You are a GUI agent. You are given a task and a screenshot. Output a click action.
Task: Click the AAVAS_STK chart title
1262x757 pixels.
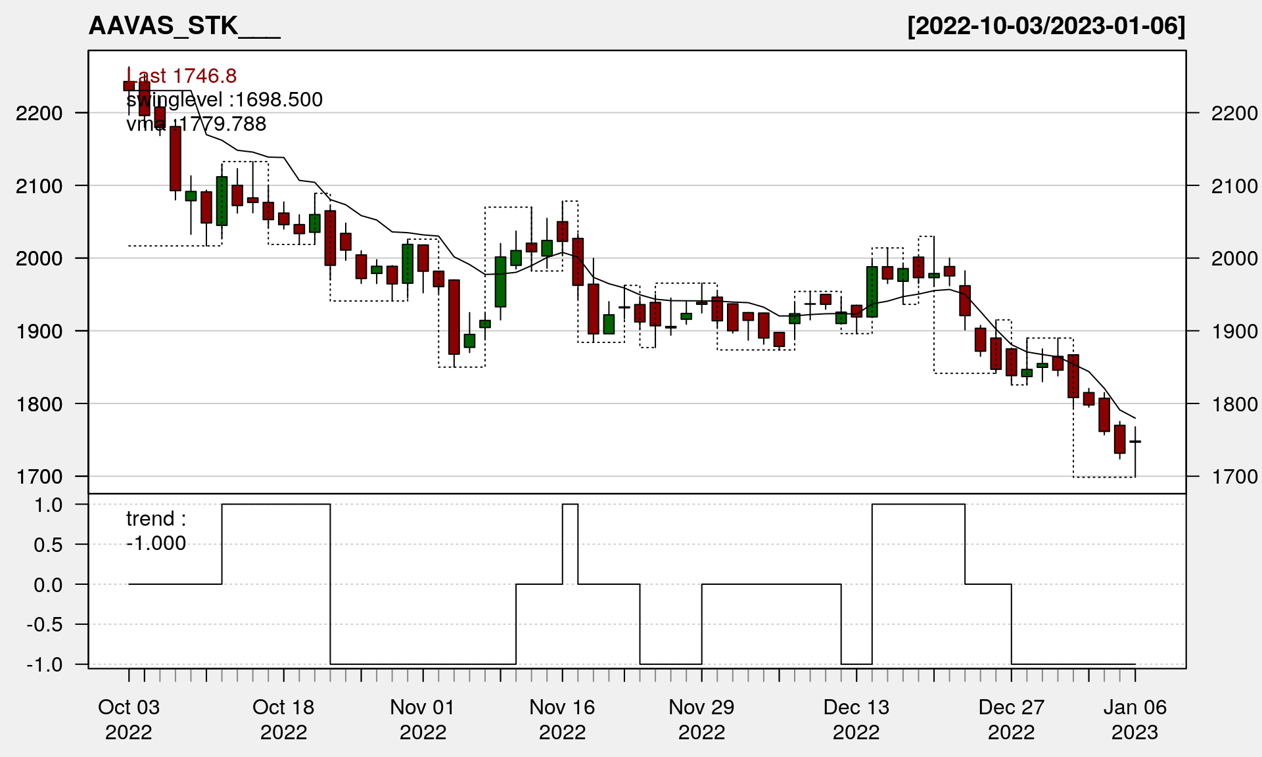pos(184,26)
